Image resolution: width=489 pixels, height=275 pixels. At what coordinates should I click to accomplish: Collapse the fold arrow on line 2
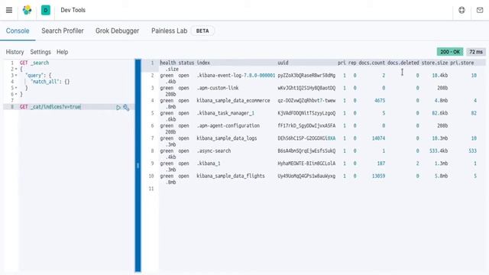(x=16, y=70)
